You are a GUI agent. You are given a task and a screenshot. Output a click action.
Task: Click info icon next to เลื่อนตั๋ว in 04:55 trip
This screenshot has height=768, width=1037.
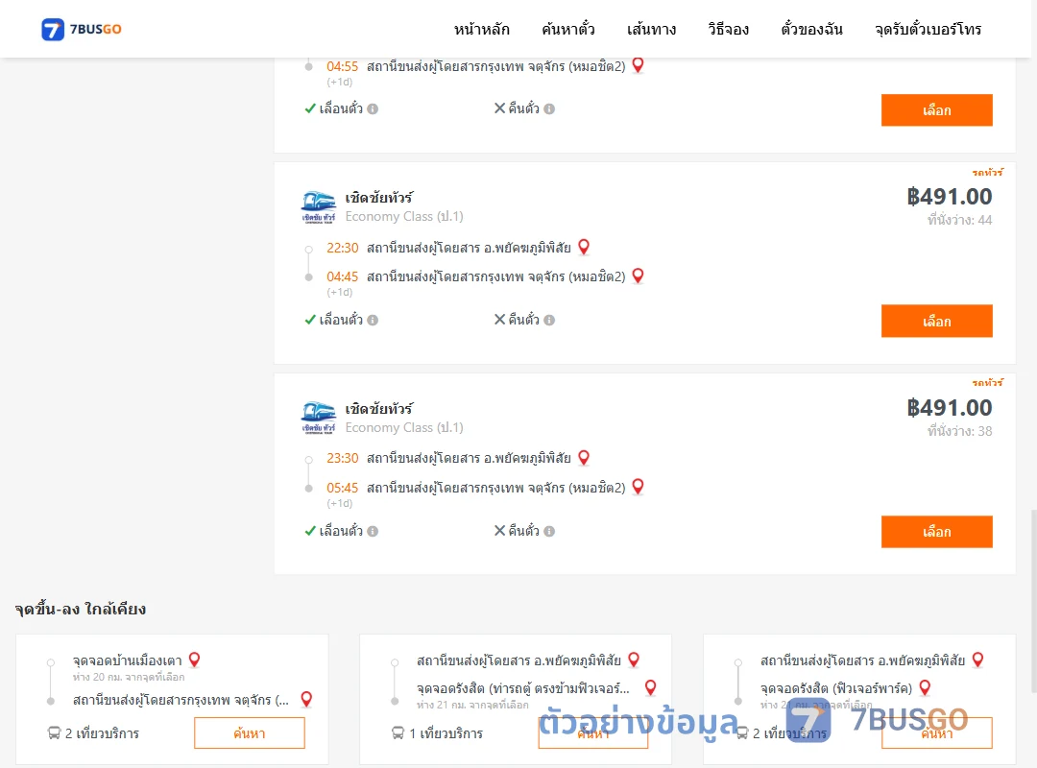[373, 109]
